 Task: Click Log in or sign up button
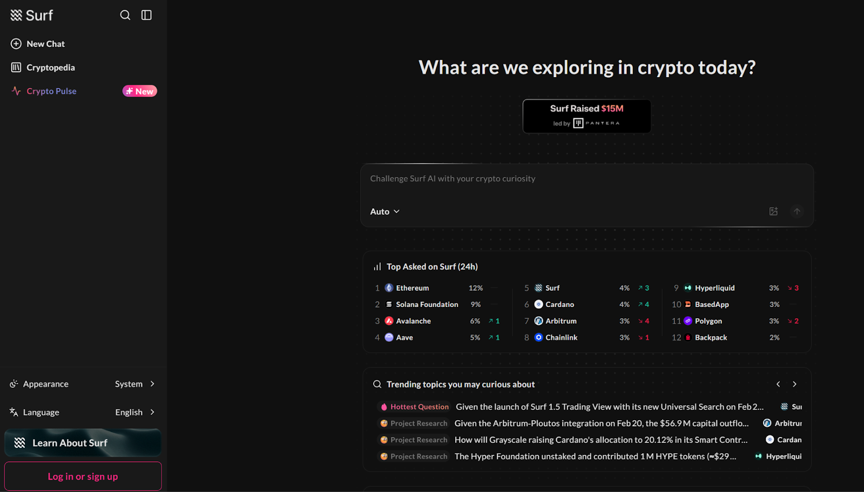(83, 476)
